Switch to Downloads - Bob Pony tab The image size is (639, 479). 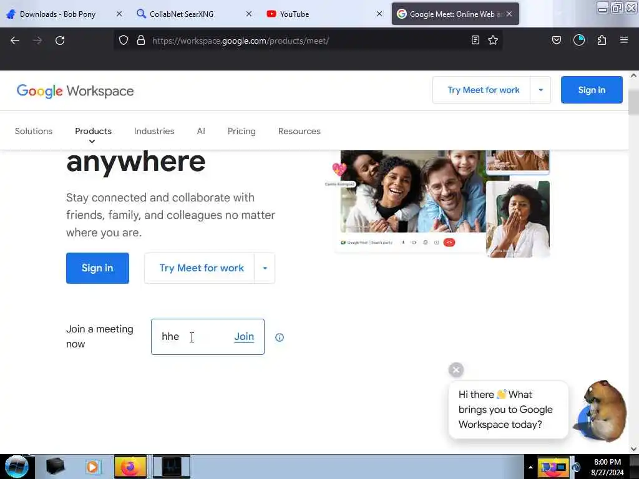point(57,14)
